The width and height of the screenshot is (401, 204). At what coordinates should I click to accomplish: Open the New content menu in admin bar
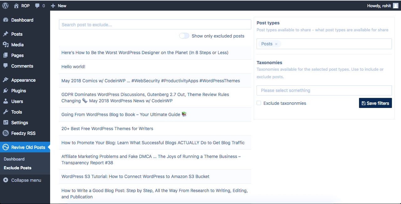point(59,6)
